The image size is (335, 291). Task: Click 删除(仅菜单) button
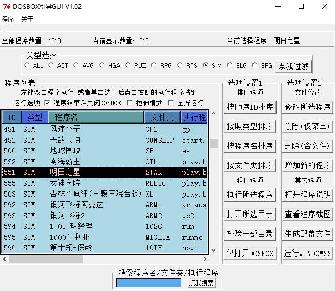308,126
